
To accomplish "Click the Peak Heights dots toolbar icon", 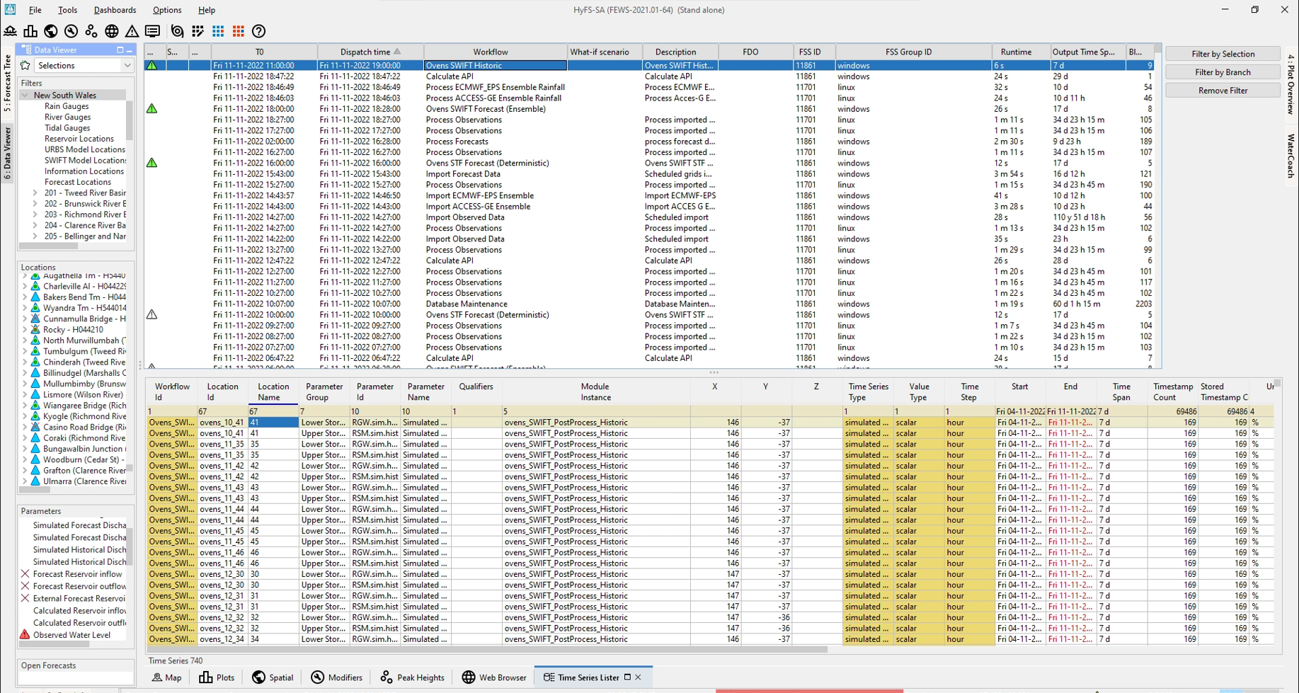I will [91, 31].
